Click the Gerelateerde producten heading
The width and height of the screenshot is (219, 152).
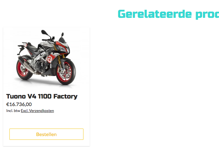click(x=168, y=14)
